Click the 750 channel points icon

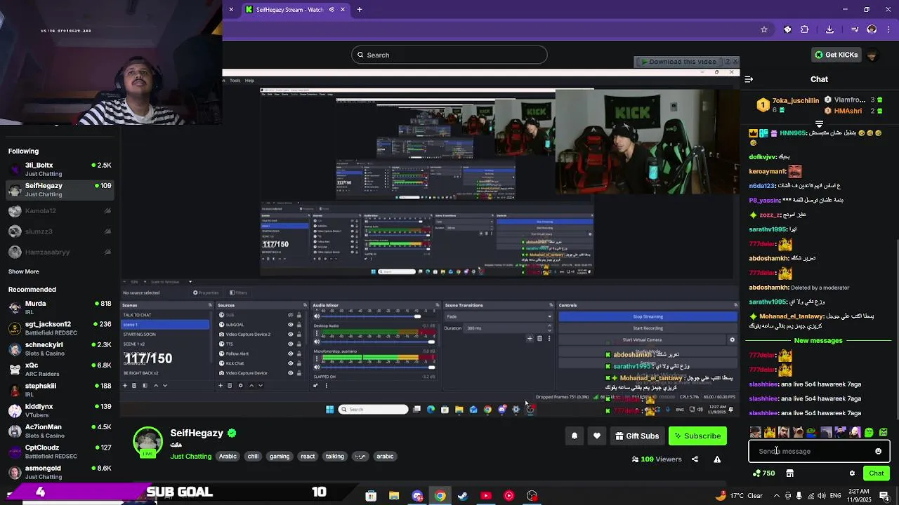point(763,473)
